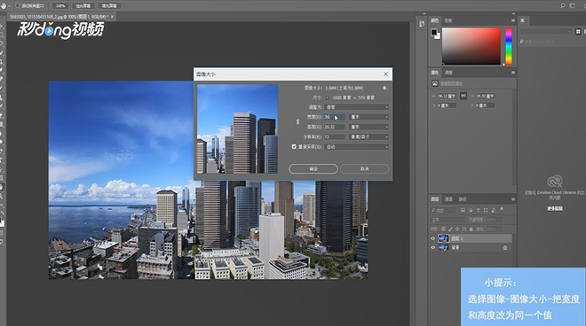Click the Properties Y position field
Viewport: 586px width, 326px height.
pos(485,105)
